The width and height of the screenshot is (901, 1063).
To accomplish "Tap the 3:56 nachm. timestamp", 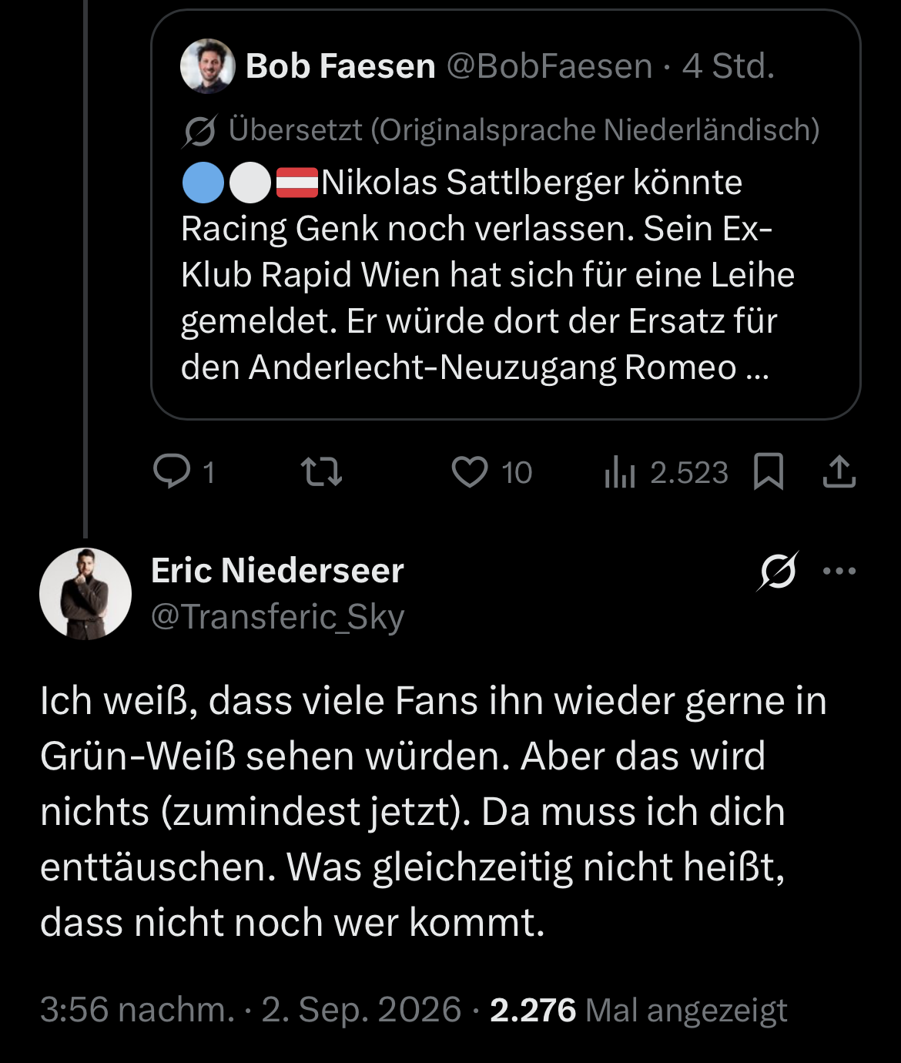I will pyautogui.click(x=137, y=1010).
